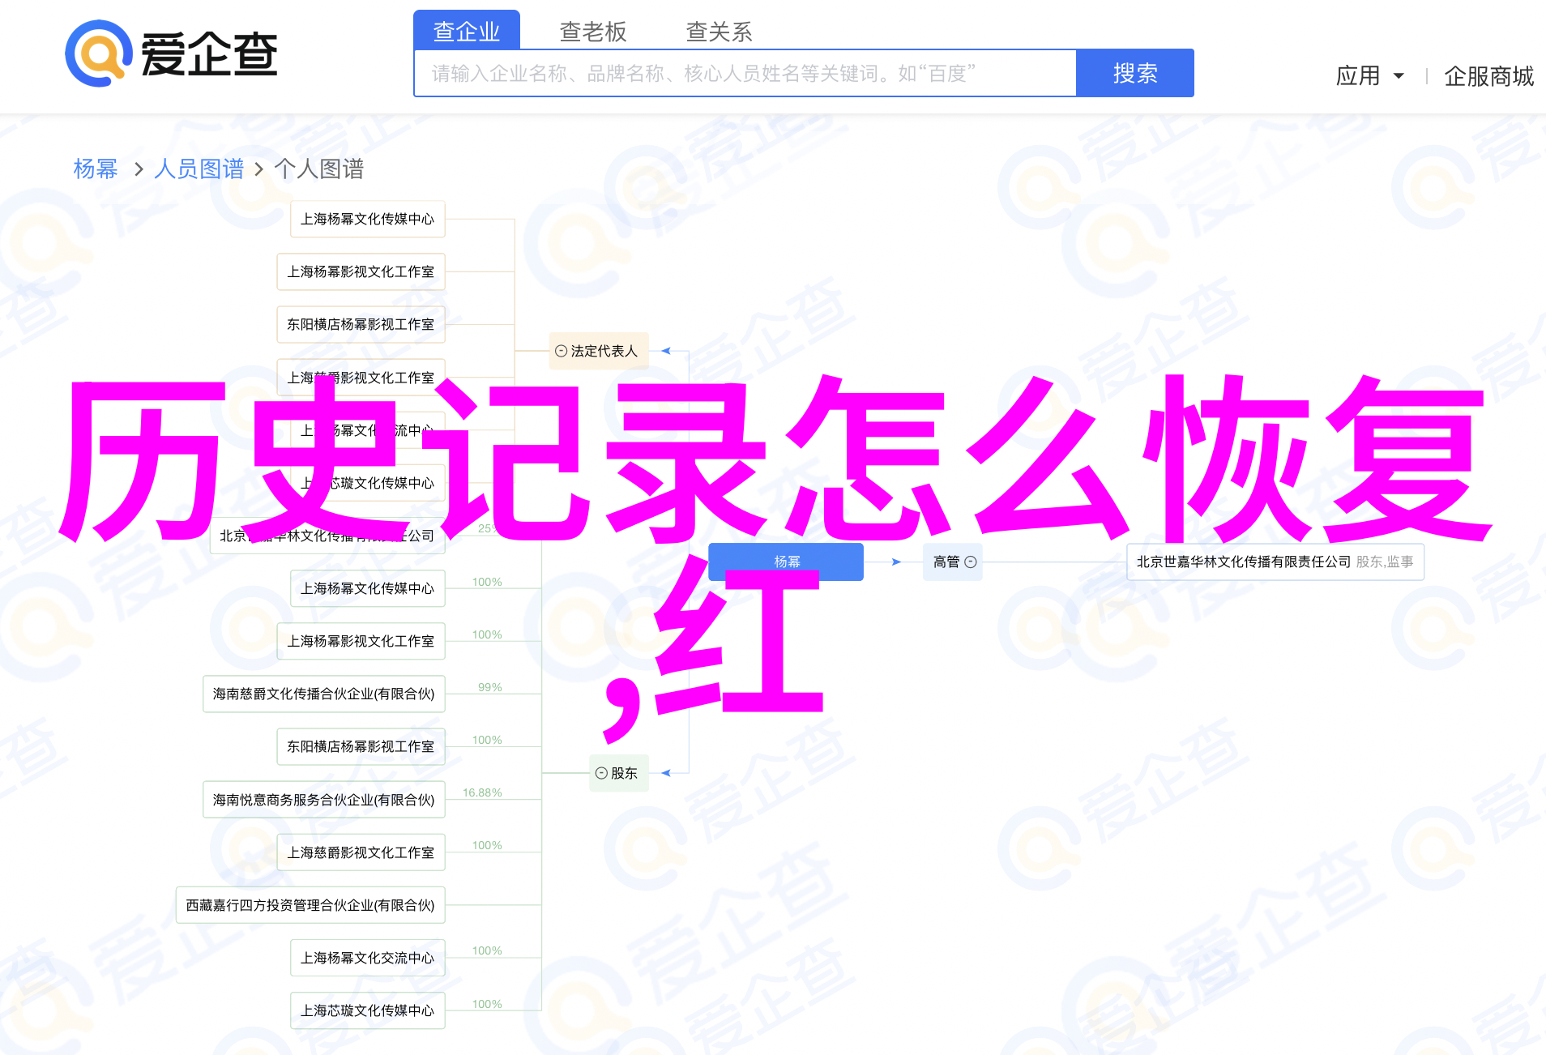The image size is (1546, 1055).
Task: Open top 上海杨幂文化传媒中心 legal representative node
Action: click(368, 219)
